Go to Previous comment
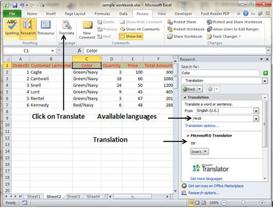The width and height of the screenshot is (273, 208). coord(107,29)
